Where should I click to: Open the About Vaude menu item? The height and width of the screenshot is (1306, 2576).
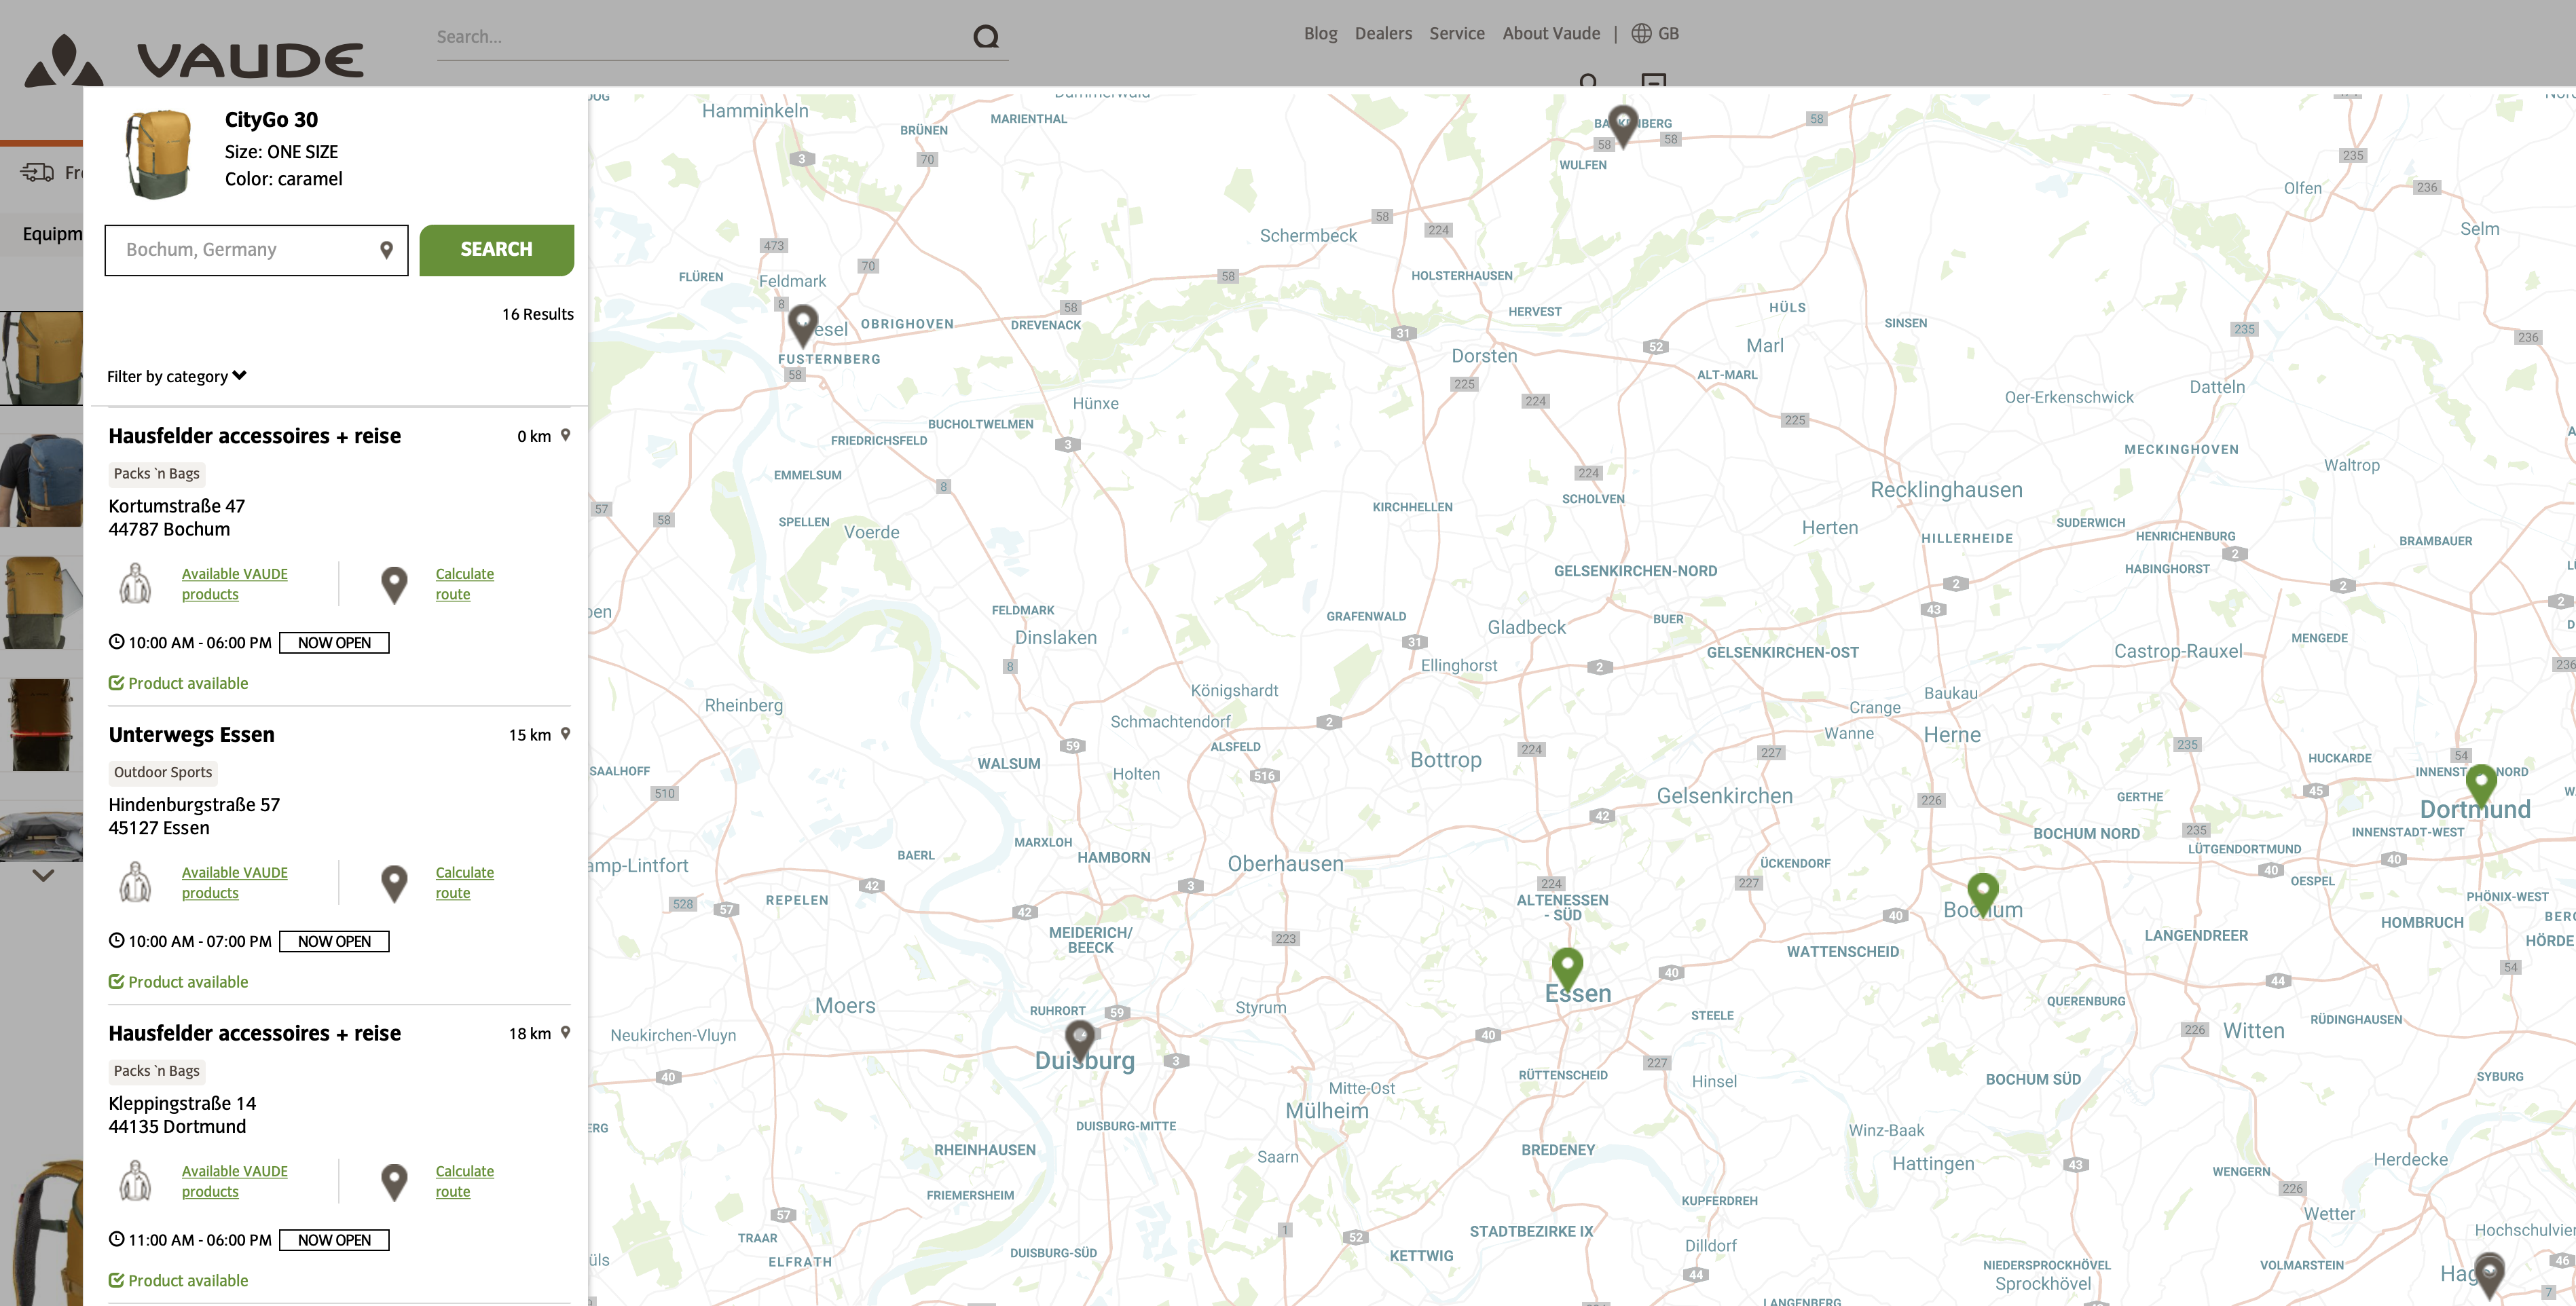click(x=1551, y=33)
